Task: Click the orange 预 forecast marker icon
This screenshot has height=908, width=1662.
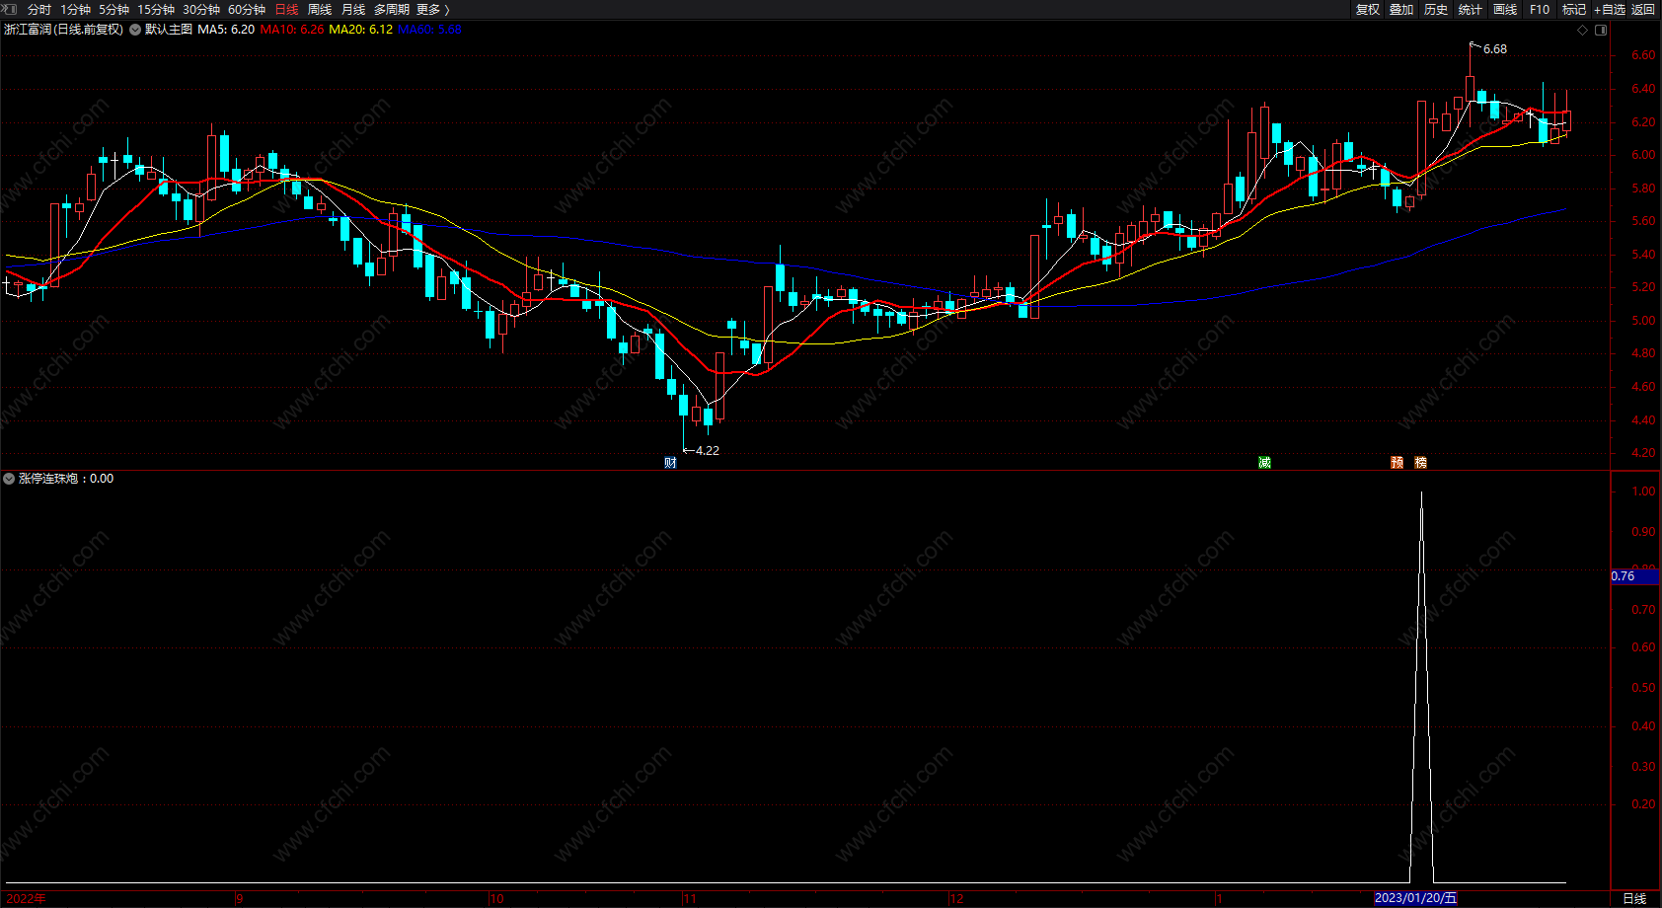Action: coord(1397,463)
